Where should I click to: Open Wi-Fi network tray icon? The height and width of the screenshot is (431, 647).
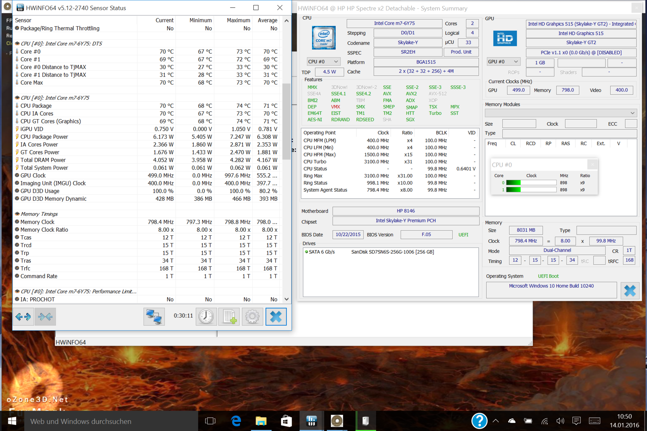[x=545, y=421]
